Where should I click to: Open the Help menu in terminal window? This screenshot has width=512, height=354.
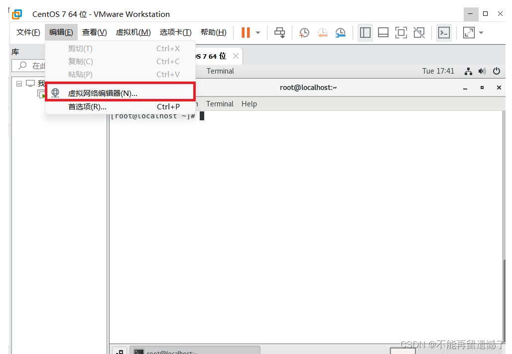coord(249,104)
